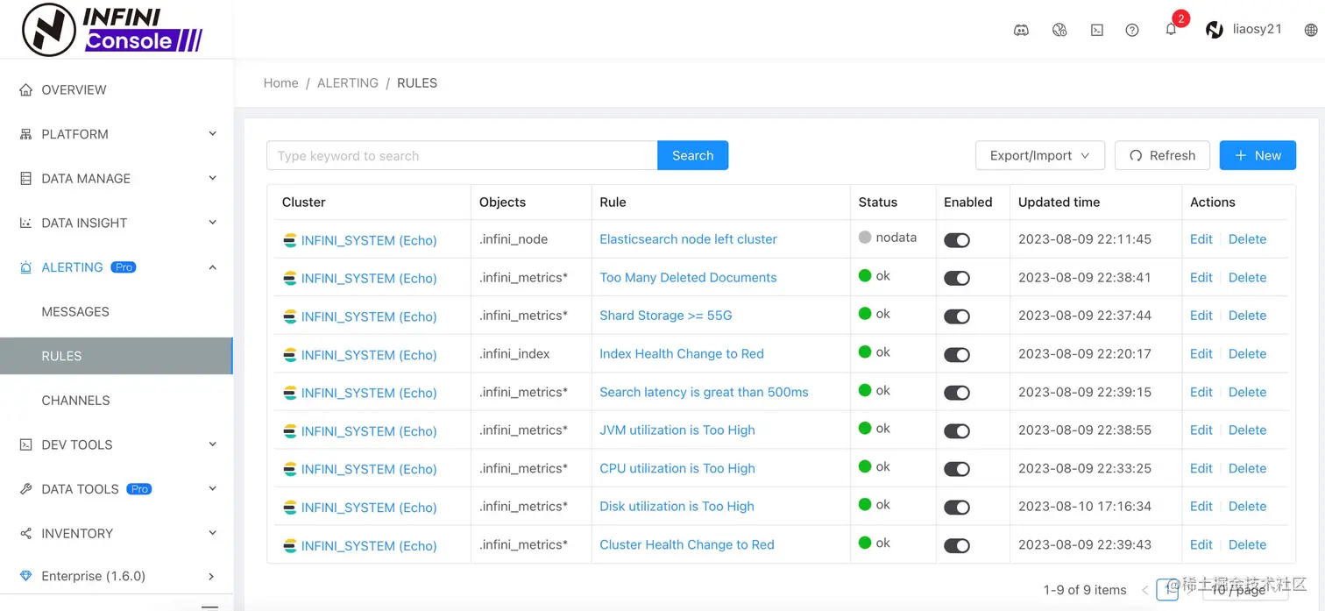Click the Data Insight chart icon
The image size is (1325, 611).
tap(25, 223)
